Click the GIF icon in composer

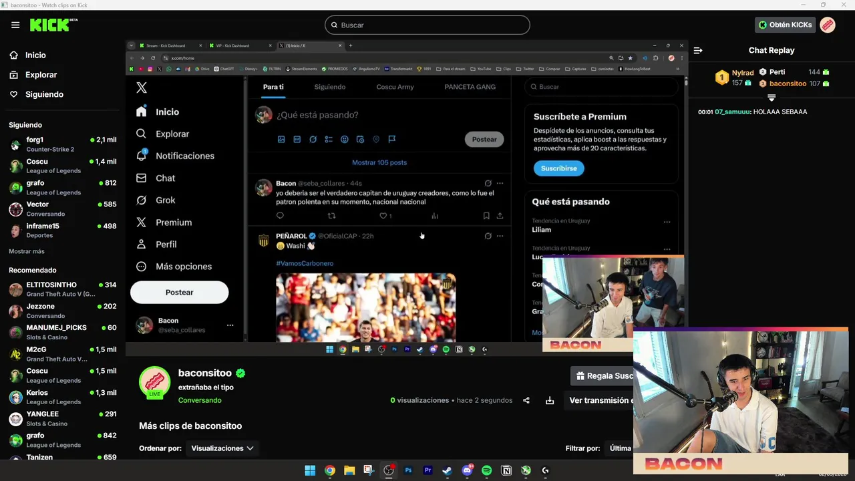coord(297,140)
